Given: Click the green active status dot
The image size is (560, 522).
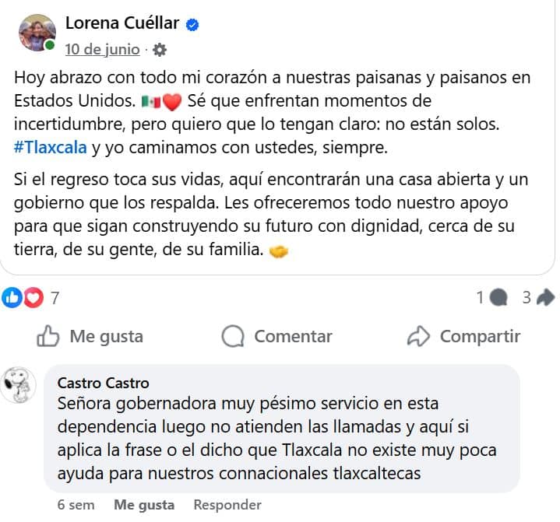Looking at the screenshot, I should click(x=51, y=46).
